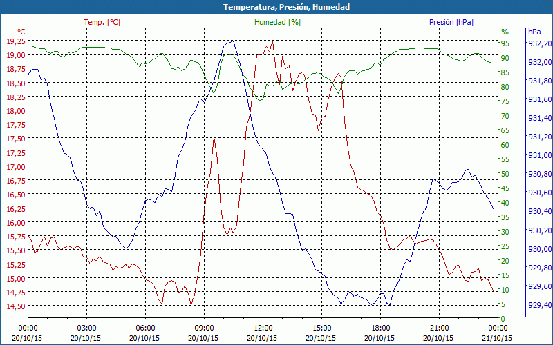The height and width of the screenshot is (345, 553).
Task: Click the 932,00 pressure axis value
Action: 539,62
